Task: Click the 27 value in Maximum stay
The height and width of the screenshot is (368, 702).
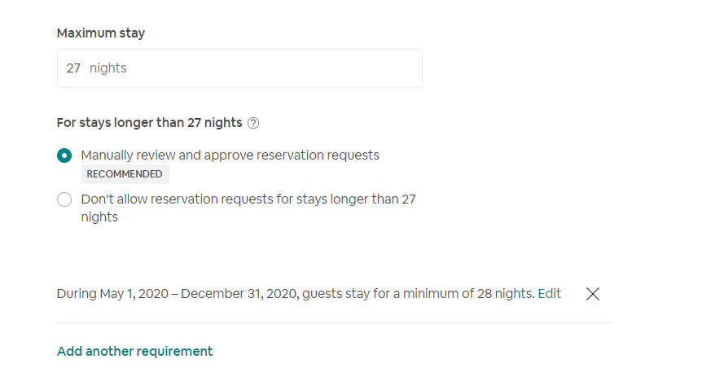Action: click(x=73, y=68)
